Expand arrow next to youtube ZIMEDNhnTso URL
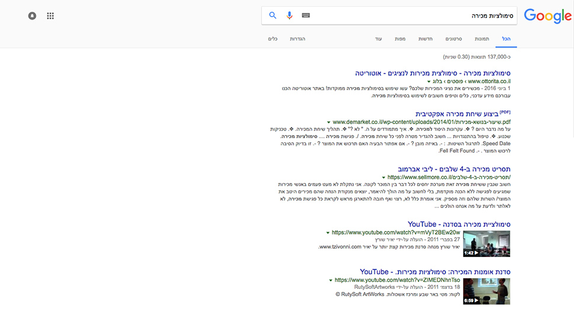This screenshot has width=574, height=312. tap(331, 281)
